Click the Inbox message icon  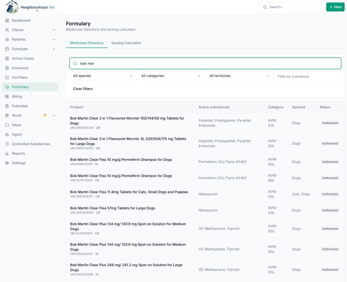[7, 125]
